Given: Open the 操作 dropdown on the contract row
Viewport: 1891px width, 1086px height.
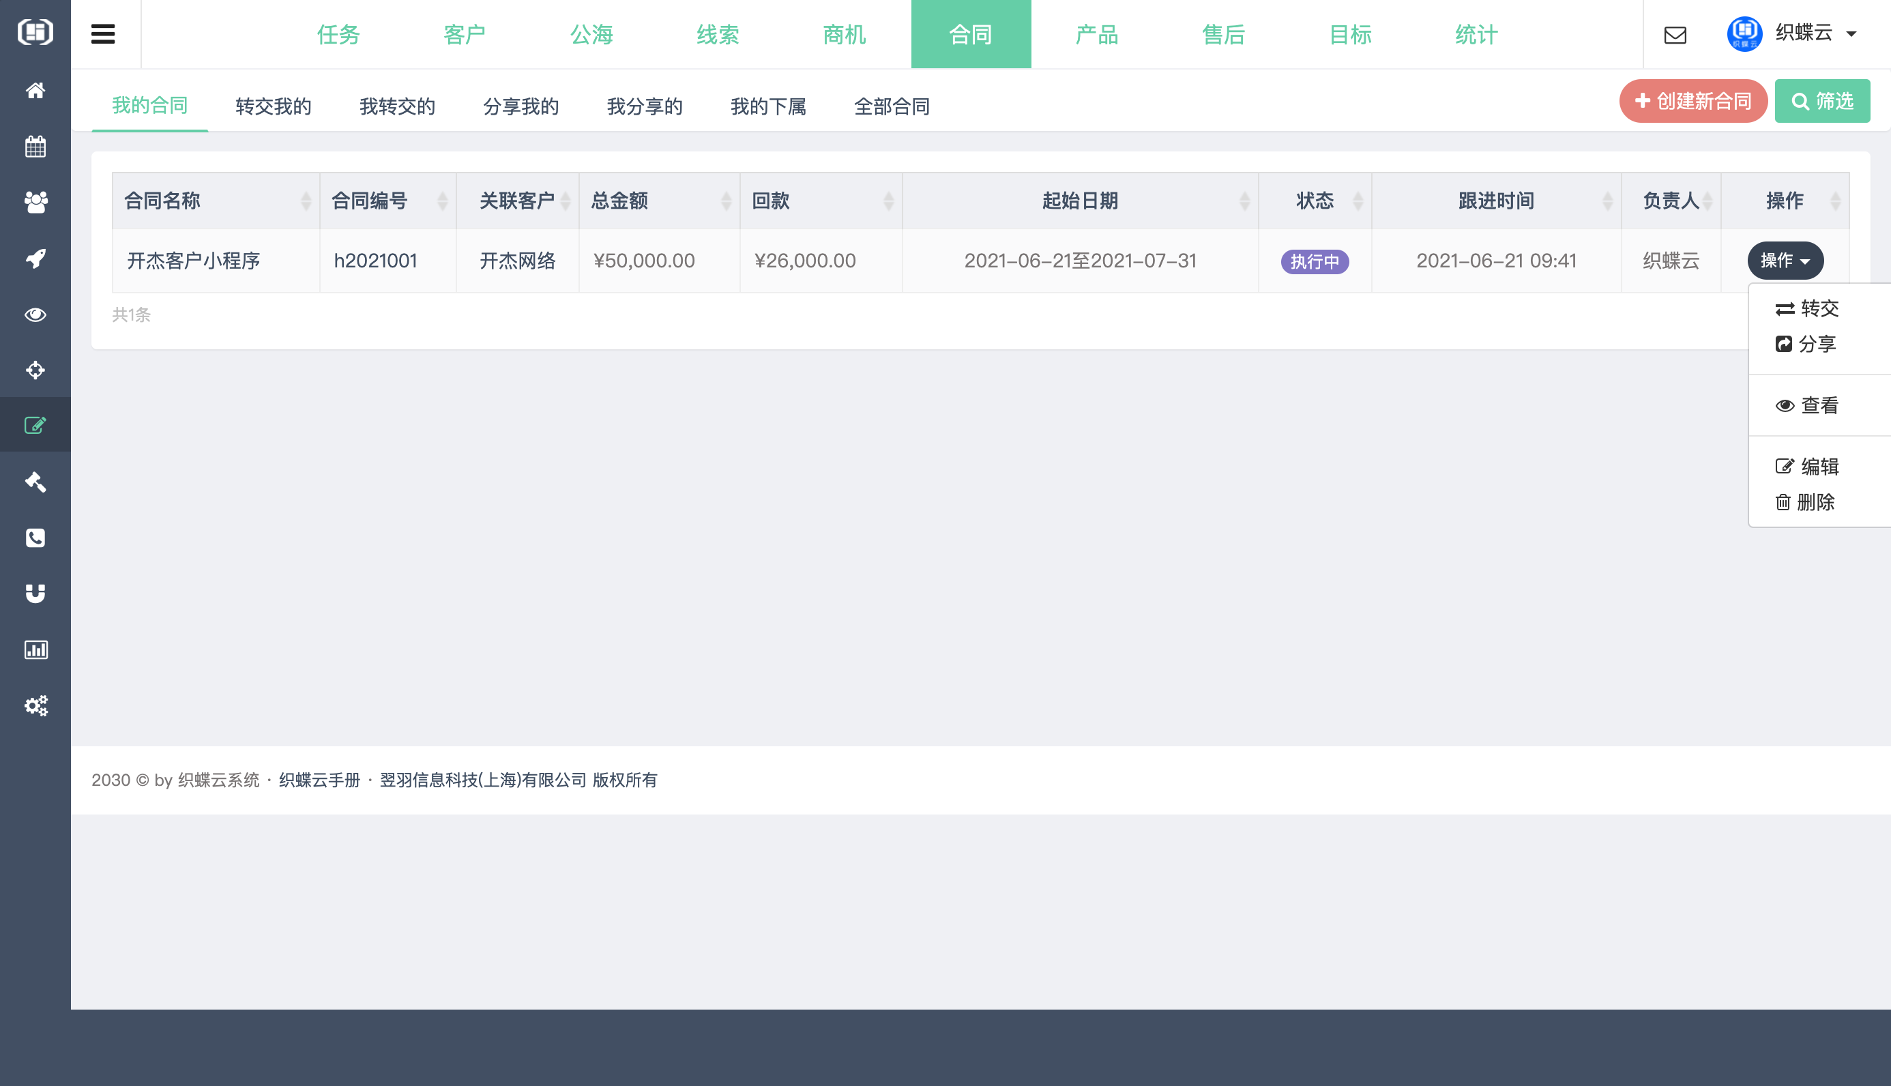Looking at the screenshot, I should (1785, 261).
